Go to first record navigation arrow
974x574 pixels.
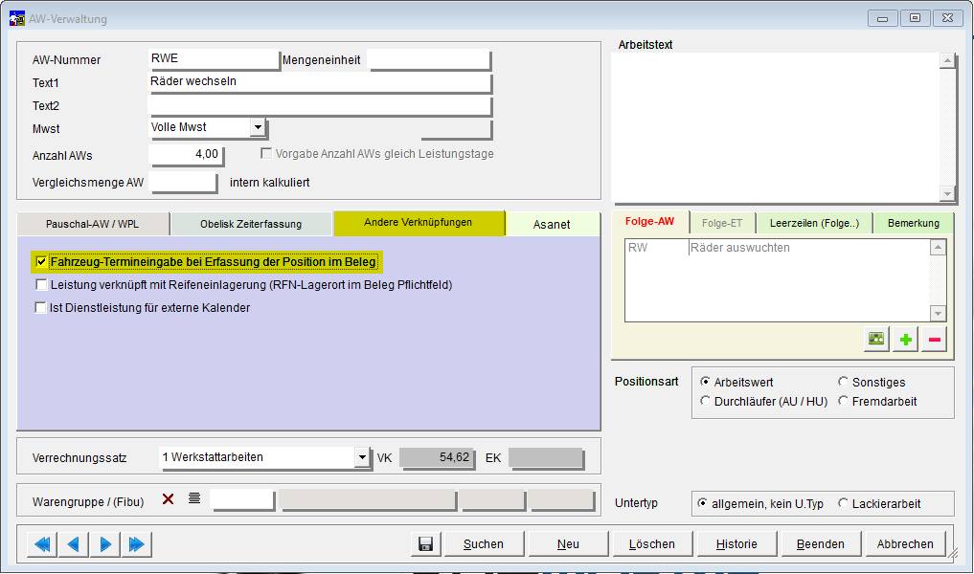tap(42, 544)
